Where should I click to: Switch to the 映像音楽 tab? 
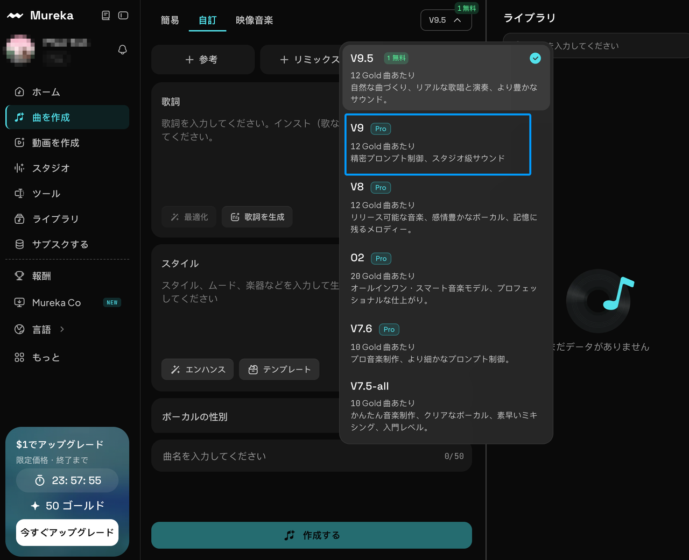coord(255,20)
